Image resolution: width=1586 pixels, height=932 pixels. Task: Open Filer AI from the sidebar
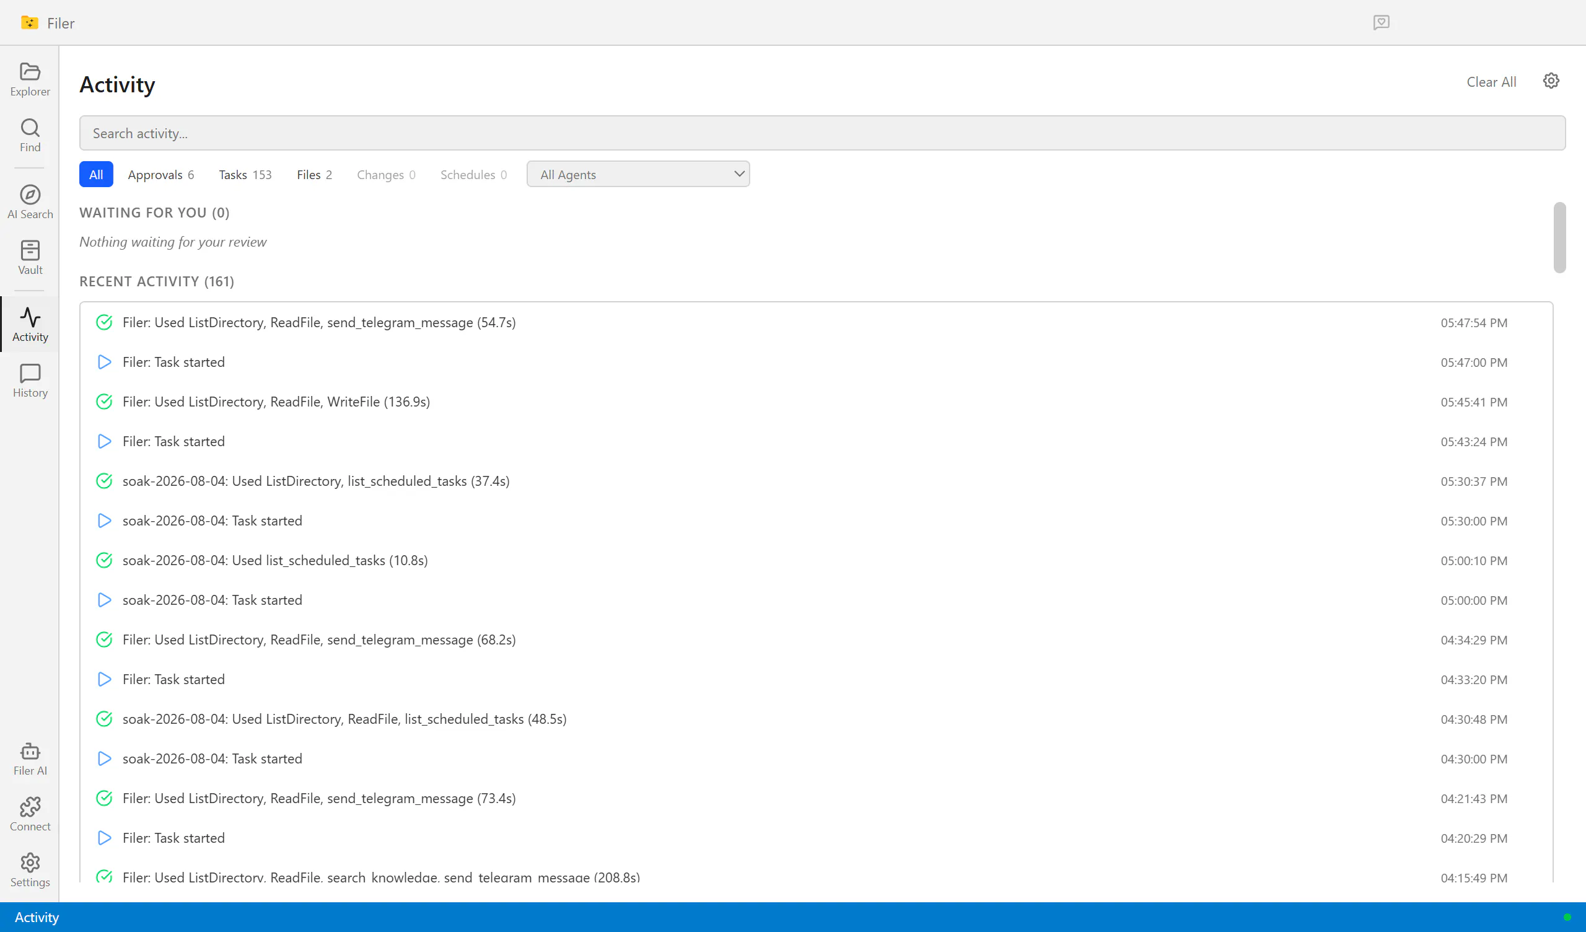coord(30,759)
